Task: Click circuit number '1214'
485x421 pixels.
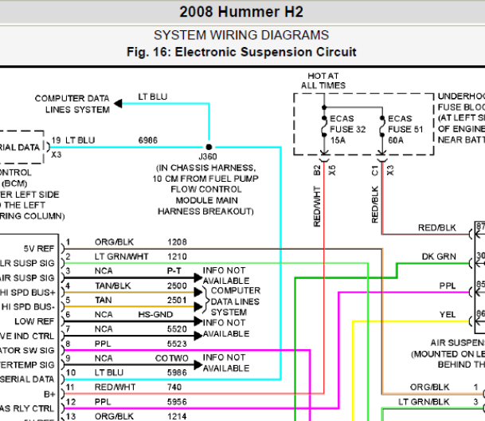Action: (x=177, y=416)
